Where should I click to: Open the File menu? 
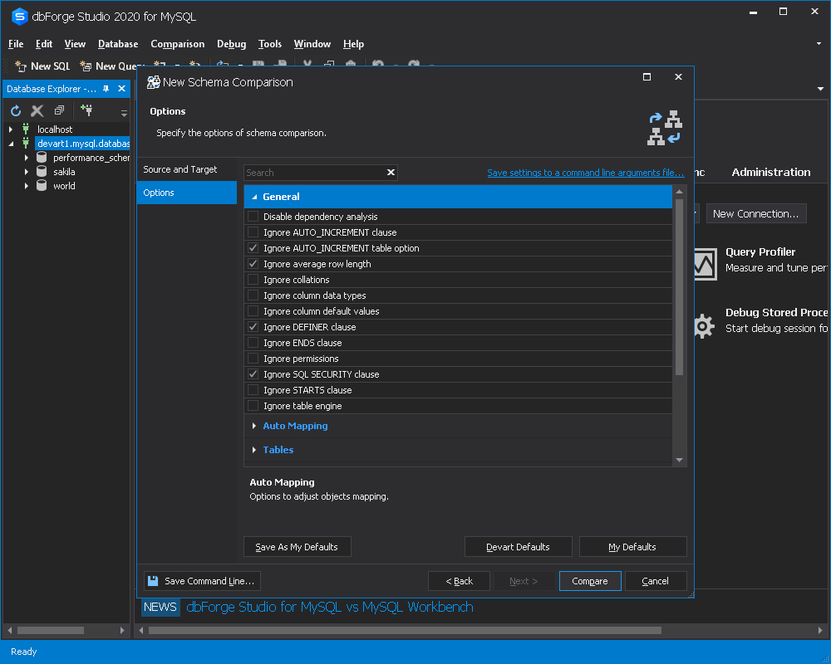(x=16, y=44)
